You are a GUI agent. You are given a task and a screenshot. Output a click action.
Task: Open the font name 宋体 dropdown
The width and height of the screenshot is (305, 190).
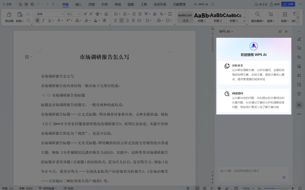click(x=63, y=14)
